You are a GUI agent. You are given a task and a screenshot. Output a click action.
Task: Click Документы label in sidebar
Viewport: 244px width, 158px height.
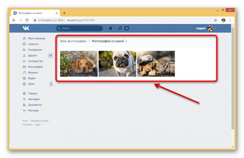tap(35, 105)
